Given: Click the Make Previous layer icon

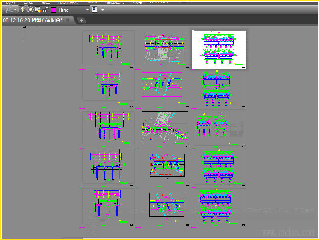Looking at the screenshot, I should coord(94,10).
